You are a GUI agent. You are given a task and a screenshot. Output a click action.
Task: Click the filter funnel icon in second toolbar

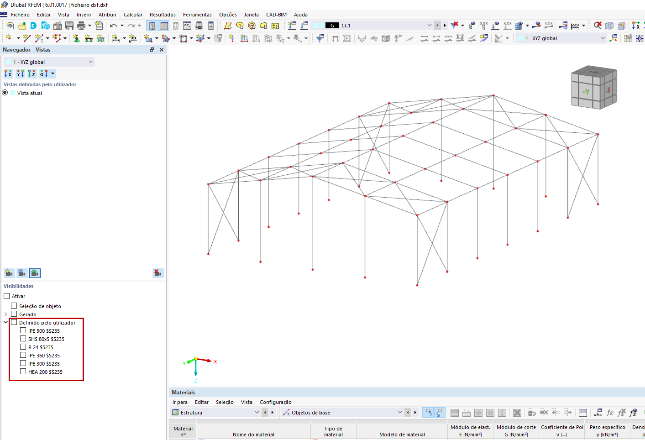(x=320, y=38)
